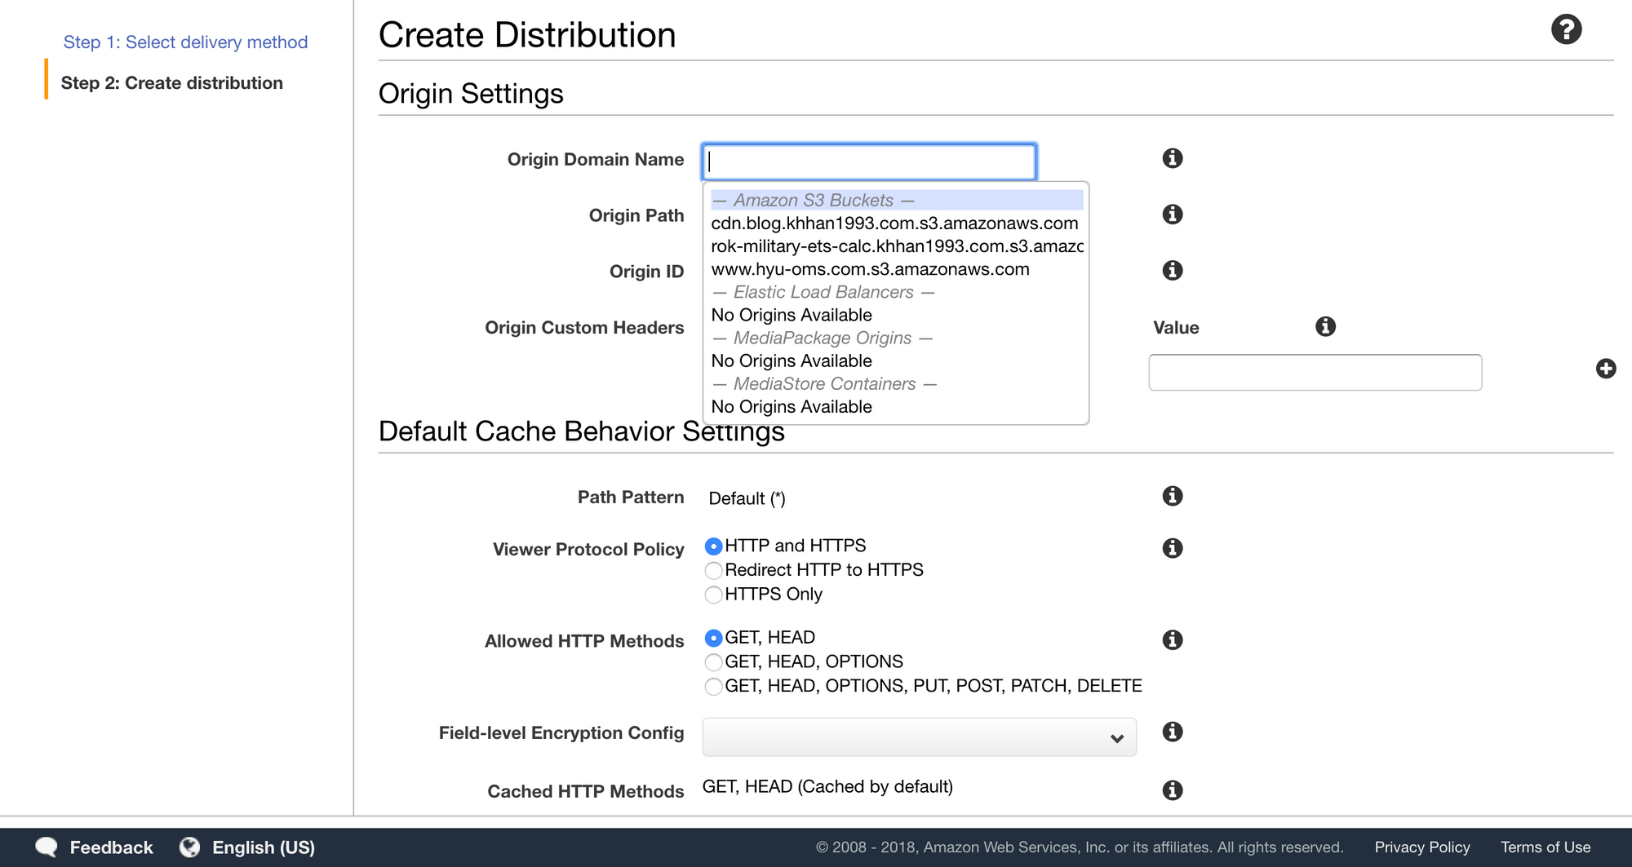
Task: Click the custom header Value input field
Action: (x=1315, y=372)
